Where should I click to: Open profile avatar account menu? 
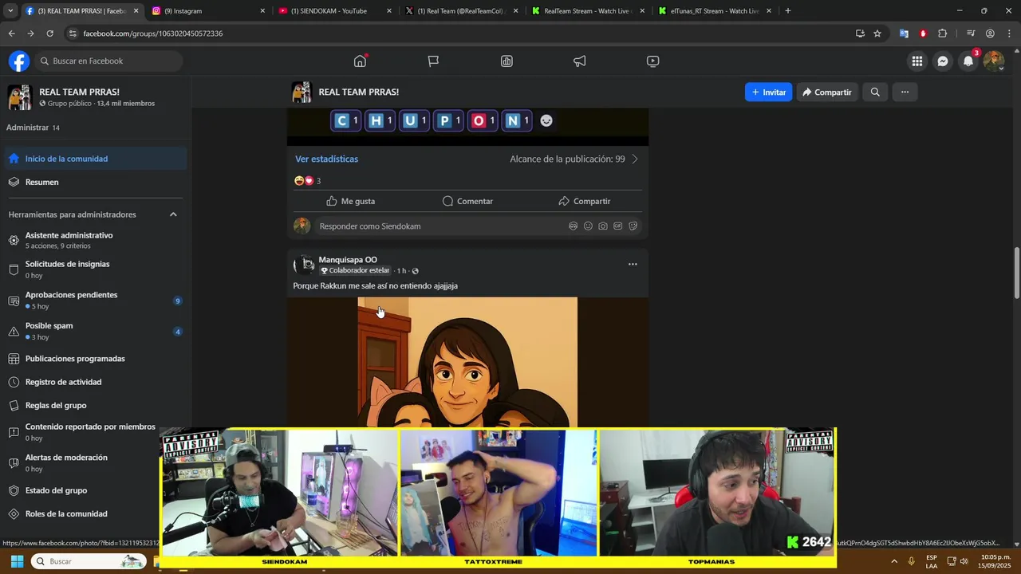coord(994,61)
